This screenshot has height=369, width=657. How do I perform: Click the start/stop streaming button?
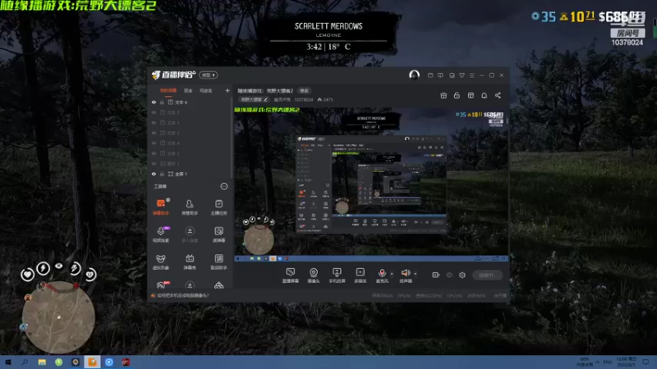coord(488,275)
